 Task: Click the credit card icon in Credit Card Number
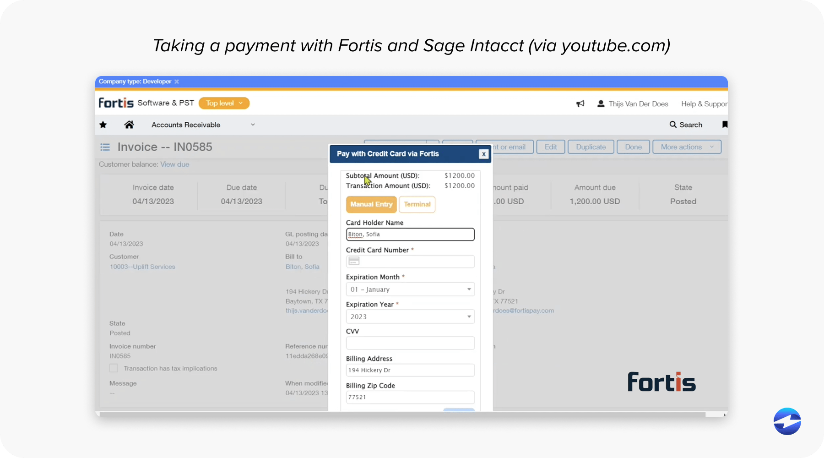click(x=353, y=261)
